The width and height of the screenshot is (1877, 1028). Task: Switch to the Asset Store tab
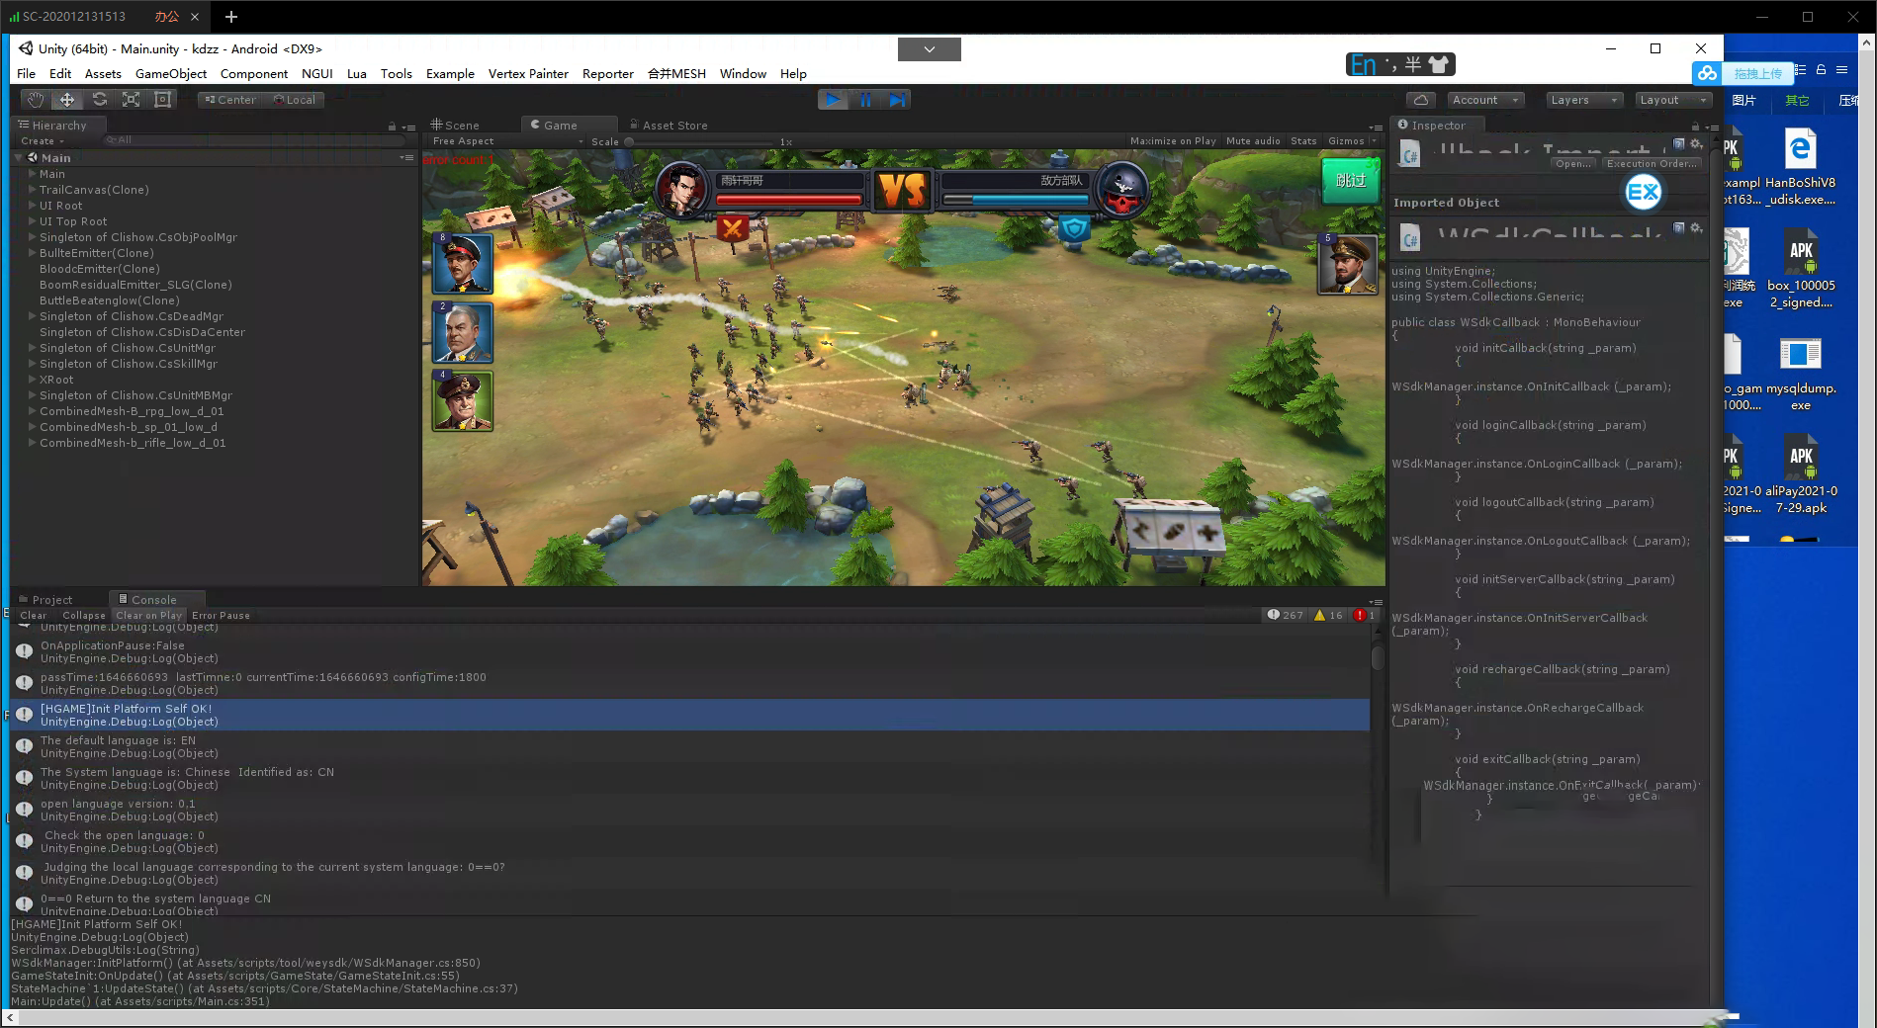tap(669, 126)
